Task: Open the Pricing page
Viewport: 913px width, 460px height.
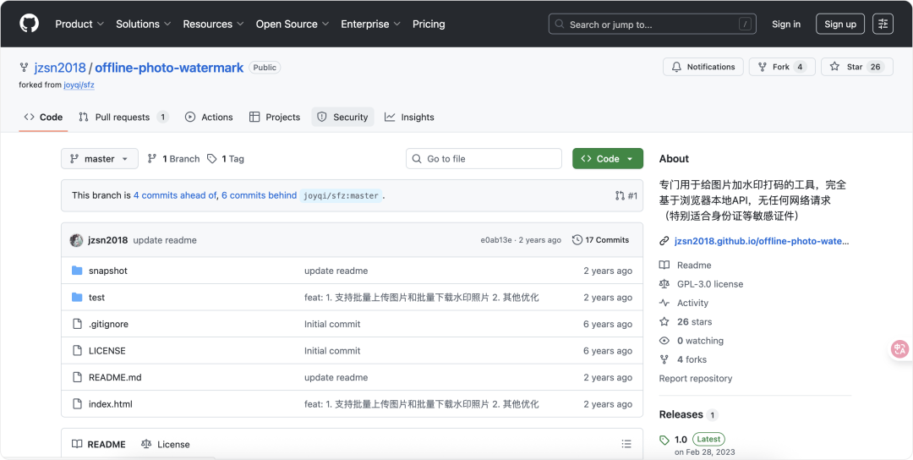Action: click(429, 24)
